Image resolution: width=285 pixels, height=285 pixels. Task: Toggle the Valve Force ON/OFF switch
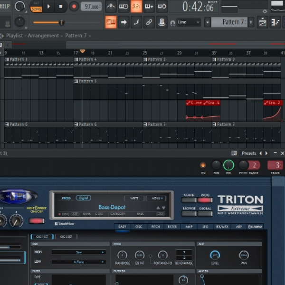(x=37, y=221)
